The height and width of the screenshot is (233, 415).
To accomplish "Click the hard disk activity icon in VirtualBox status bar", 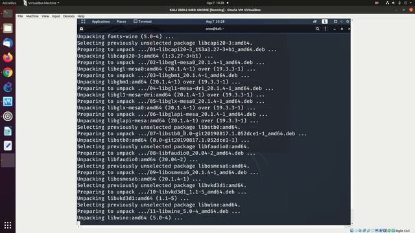I will (x=351, y=230).
